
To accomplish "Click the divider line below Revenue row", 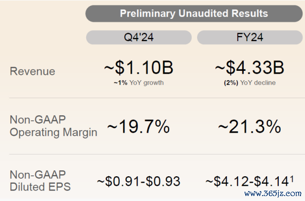I will (x=157, y=98).
